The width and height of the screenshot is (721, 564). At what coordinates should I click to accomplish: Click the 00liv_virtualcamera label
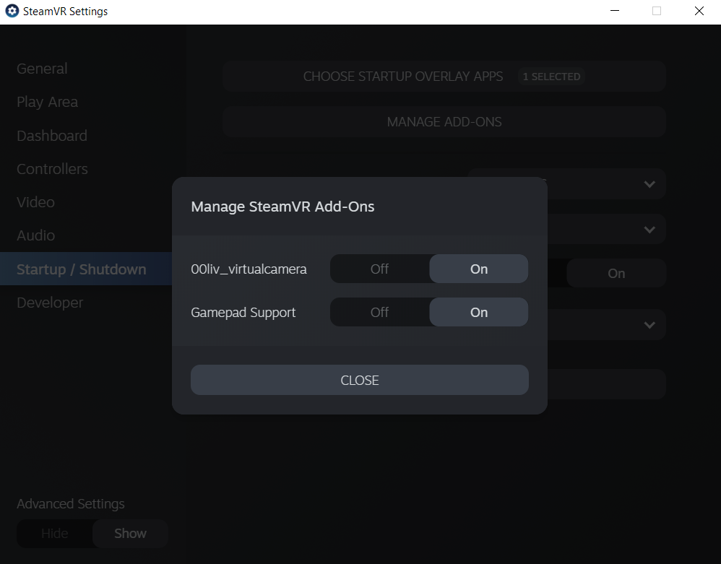coord(249,269)
